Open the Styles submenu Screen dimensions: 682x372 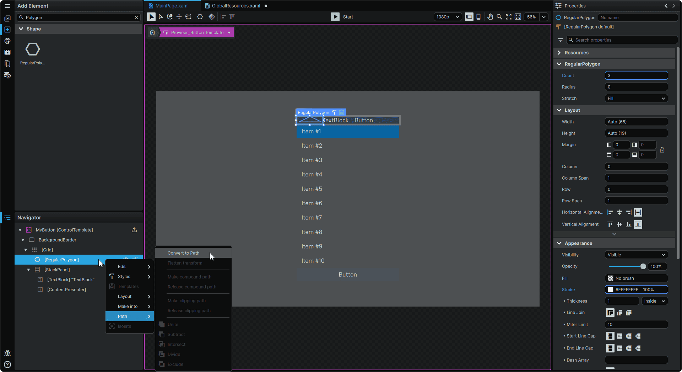tap(130, 277)
